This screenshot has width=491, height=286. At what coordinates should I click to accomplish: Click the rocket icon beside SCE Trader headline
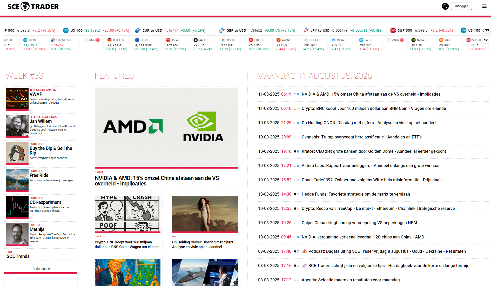click(305, 266)
